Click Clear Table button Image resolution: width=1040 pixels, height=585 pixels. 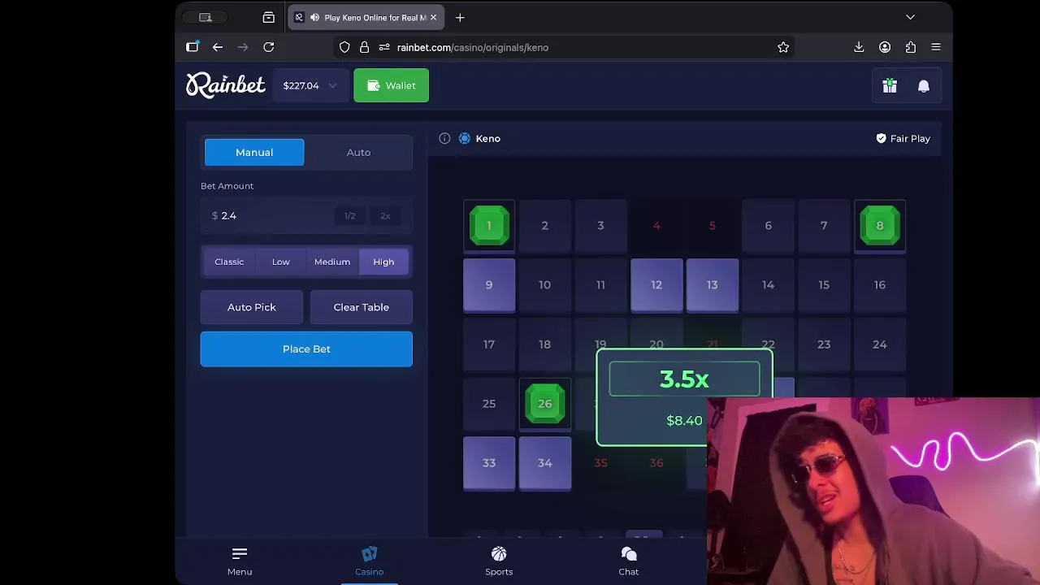coord(361,307)
